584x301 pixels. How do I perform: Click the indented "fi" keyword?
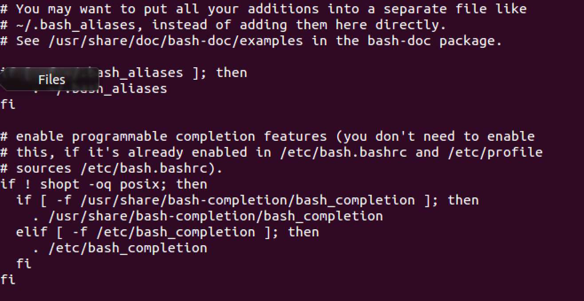click(24, 264)
